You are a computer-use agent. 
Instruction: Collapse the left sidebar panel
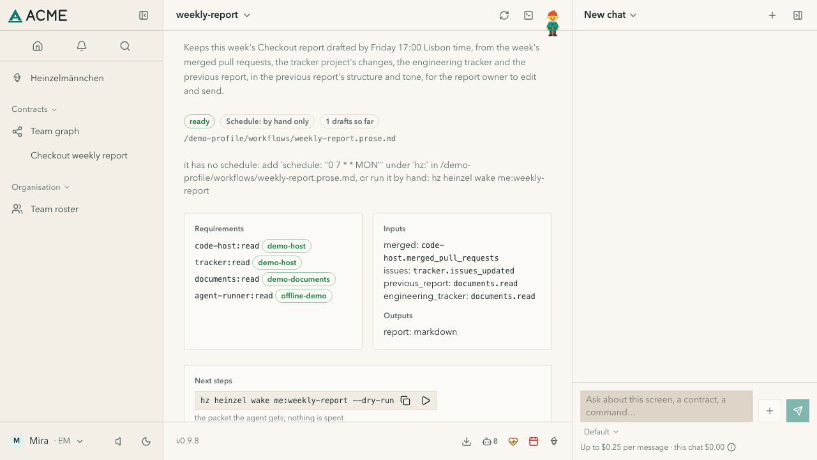[x=144, y=15]
